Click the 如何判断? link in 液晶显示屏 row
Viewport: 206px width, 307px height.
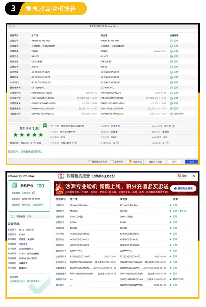point(179,114)
